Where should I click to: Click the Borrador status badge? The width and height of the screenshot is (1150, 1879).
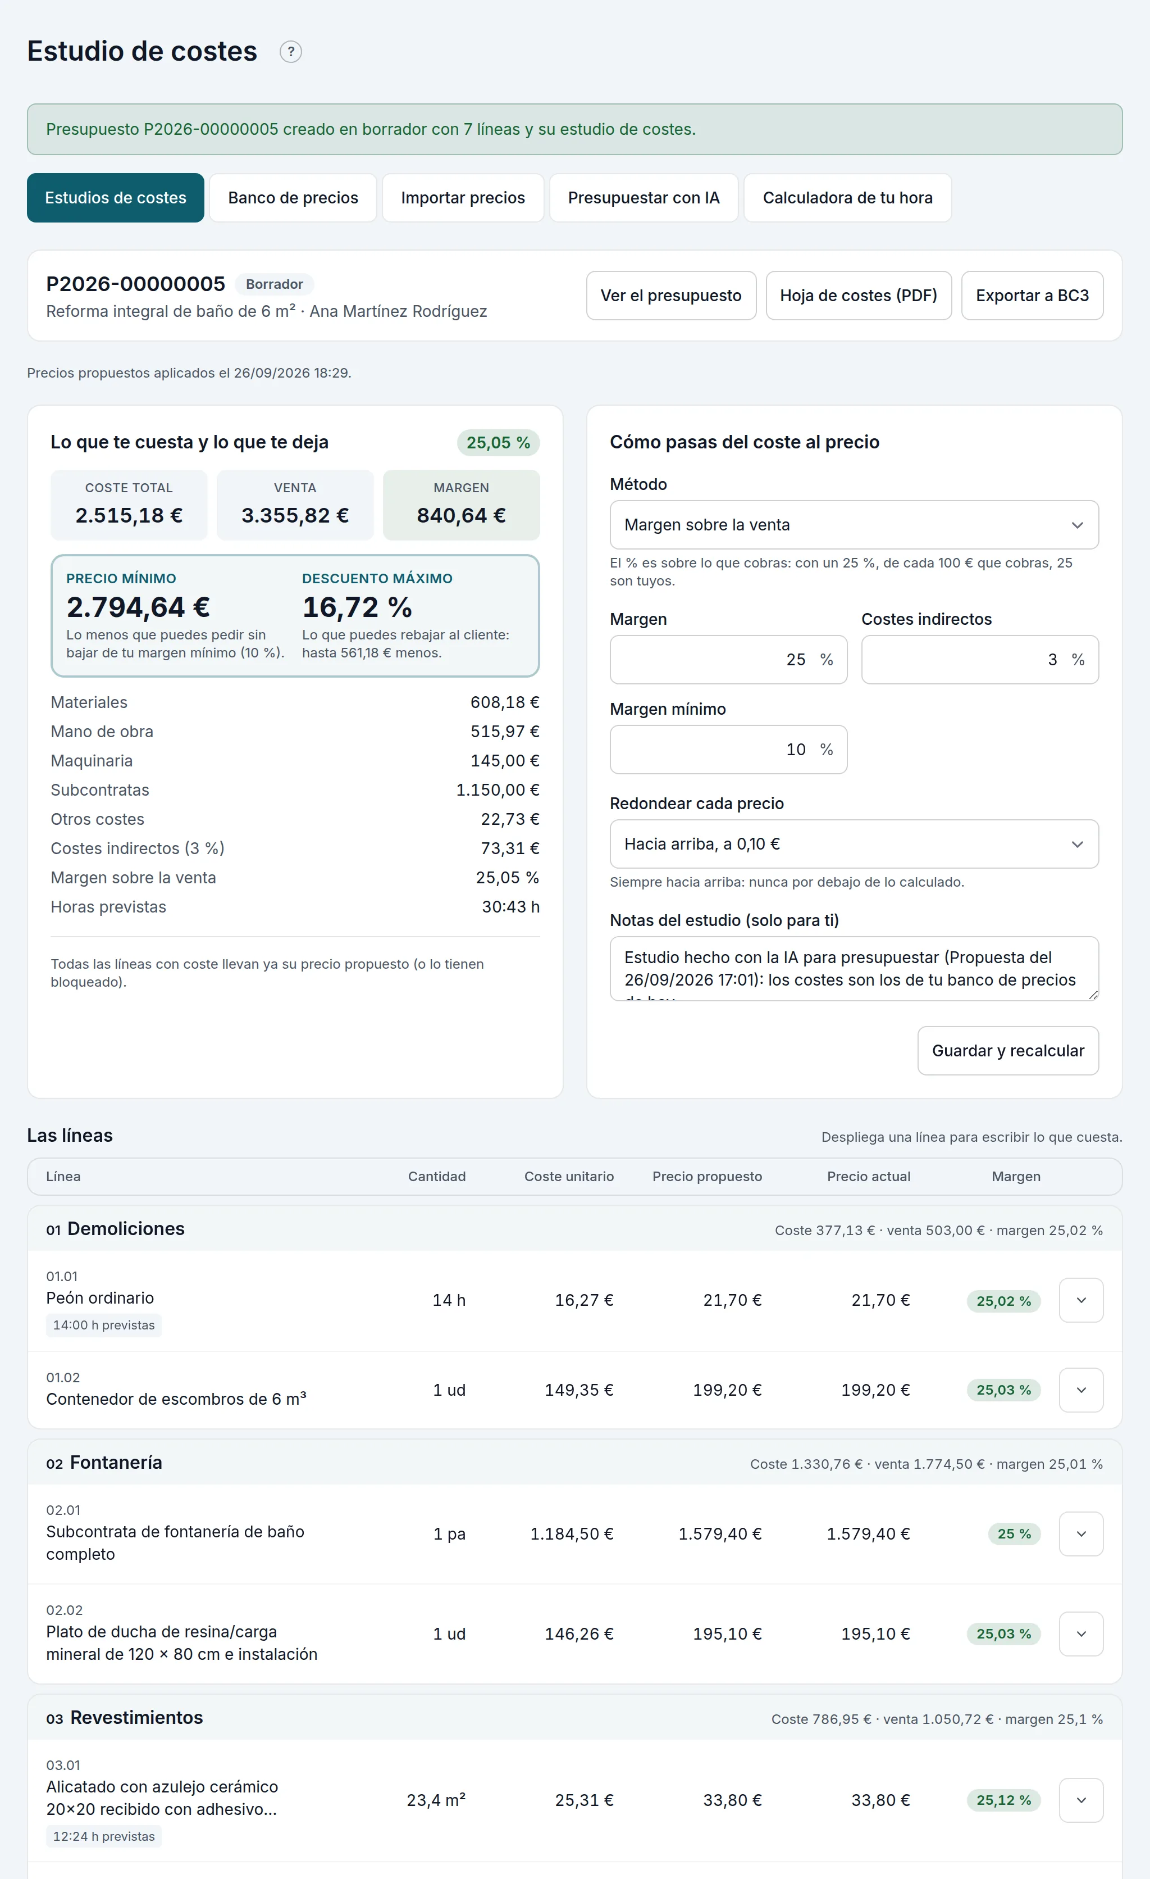coord(275,284)
